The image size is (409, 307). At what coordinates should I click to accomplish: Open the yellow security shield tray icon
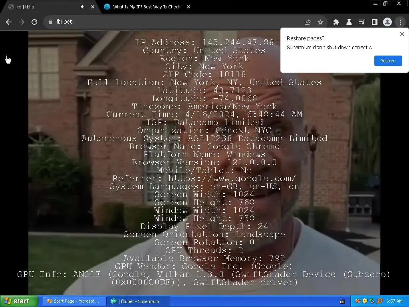click(365, 301)
